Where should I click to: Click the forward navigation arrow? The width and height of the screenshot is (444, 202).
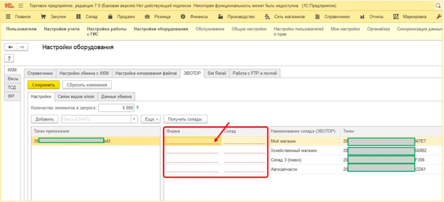click(22, 47)
